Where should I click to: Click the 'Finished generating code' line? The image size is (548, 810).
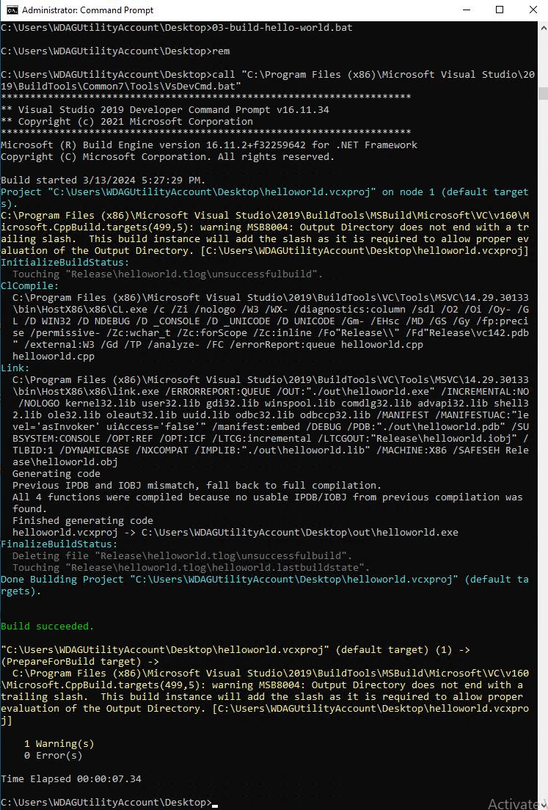83,521
